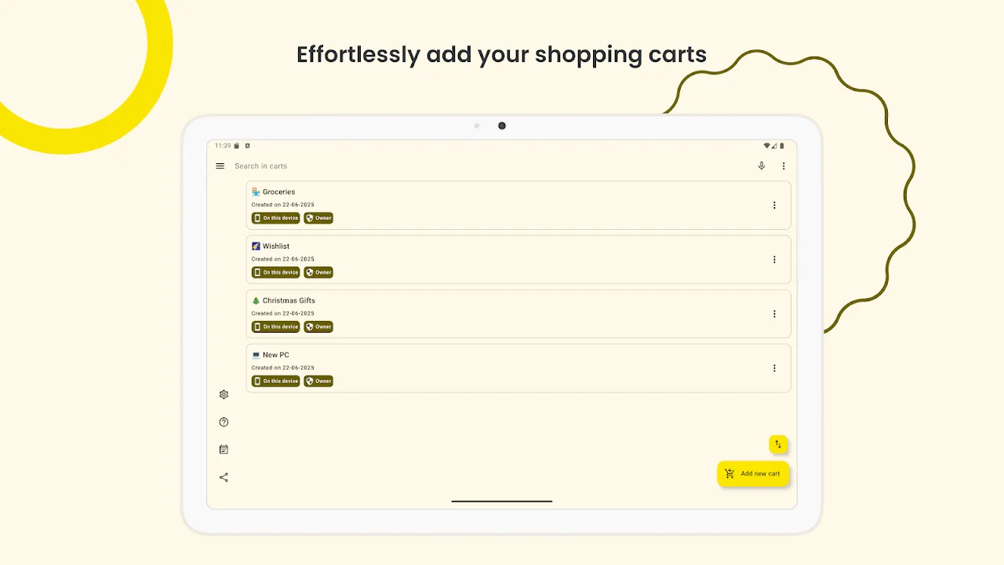Open the navigation drawer menu
Viewport: 1004px width, 565px height.
220,166
